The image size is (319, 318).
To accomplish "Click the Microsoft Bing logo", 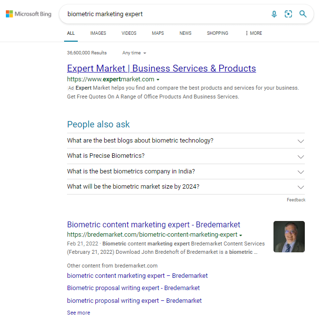I will (x=28, y=14).
